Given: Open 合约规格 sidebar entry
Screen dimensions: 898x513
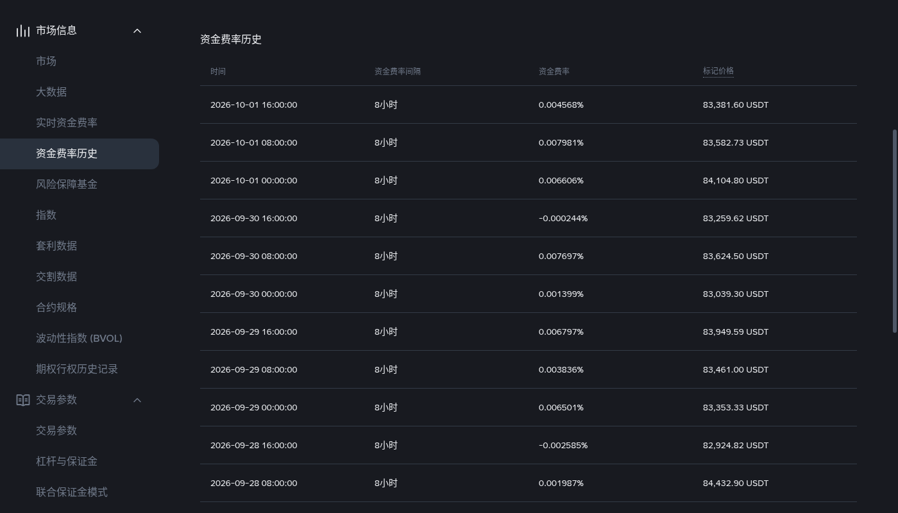Looking at the screenshot, I should 56,308.
